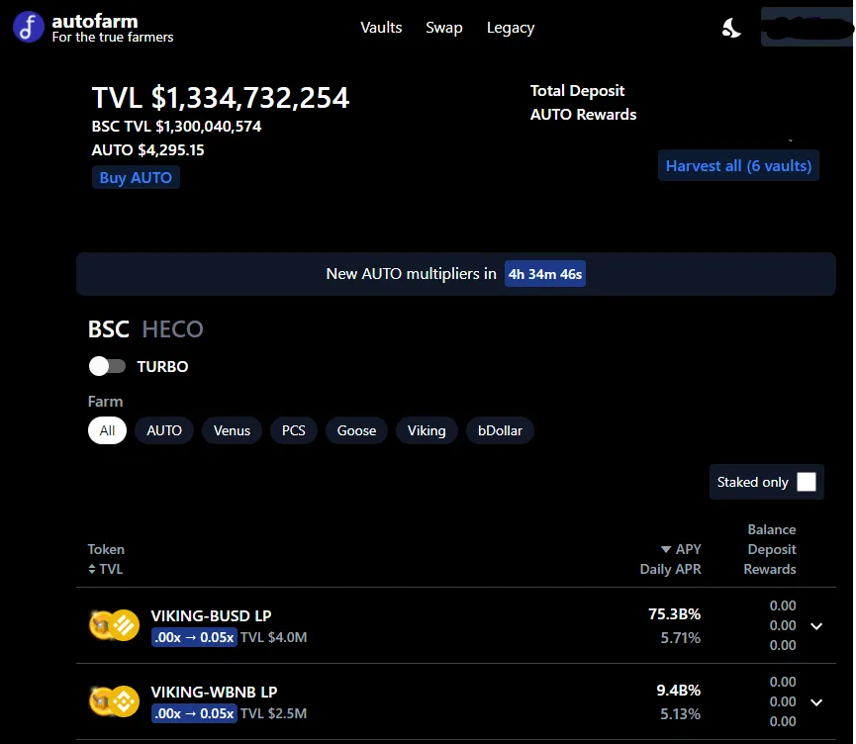Click the TVL $4.0M text
The width and height of the screenshot is (856, 744).
pos(273,637)
